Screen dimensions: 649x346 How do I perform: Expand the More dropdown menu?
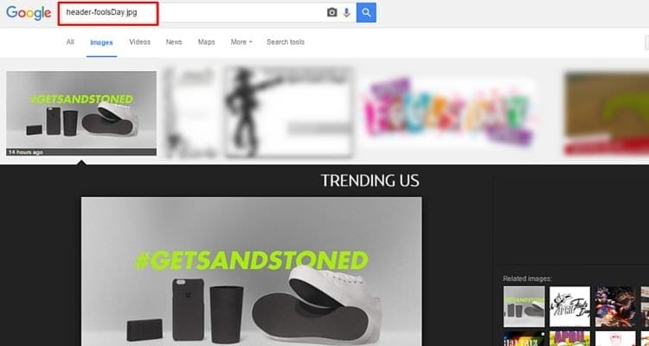241,42
